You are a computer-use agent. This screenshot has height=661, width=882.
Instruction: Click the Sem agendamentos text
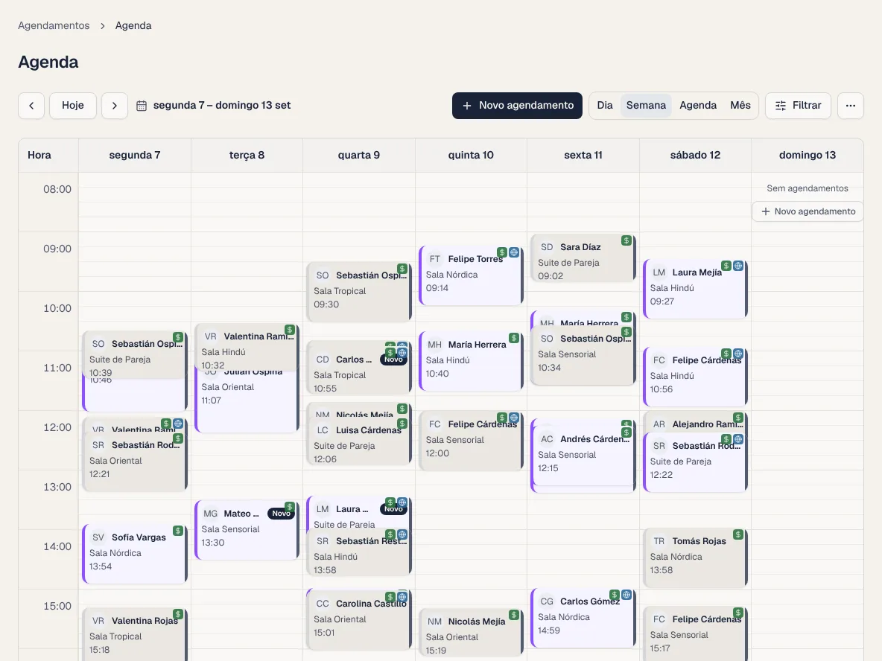(x=808, y=188)
